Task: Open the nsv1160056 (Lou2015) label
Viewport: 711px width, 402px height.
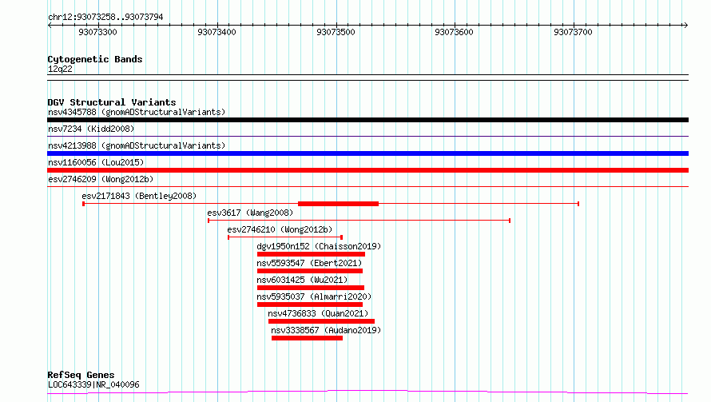Action: [96, 162]
